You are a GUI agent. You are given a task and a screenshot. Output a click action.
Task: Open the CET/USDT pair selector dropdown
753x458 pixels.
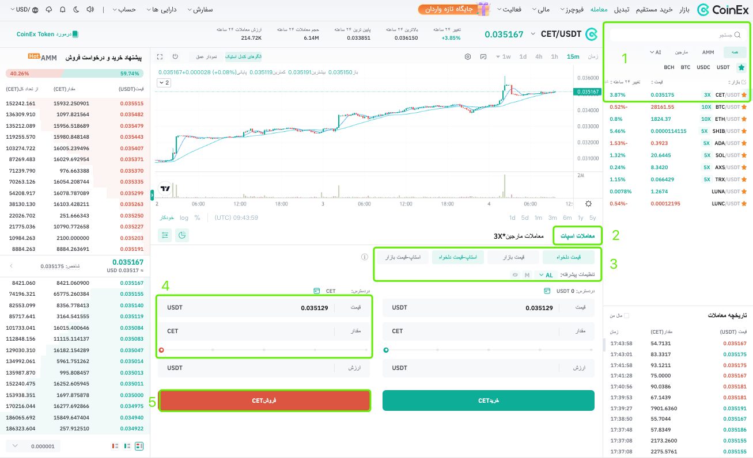point(533,35)
